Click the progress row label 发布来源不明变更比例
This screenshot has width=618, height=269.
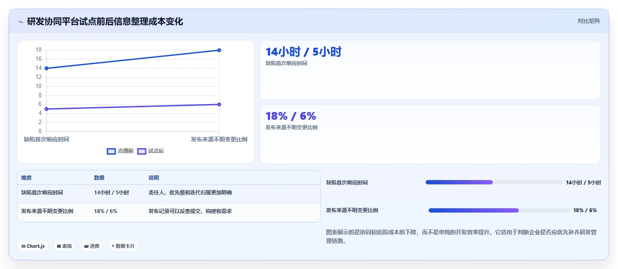[x=352, y=210]
